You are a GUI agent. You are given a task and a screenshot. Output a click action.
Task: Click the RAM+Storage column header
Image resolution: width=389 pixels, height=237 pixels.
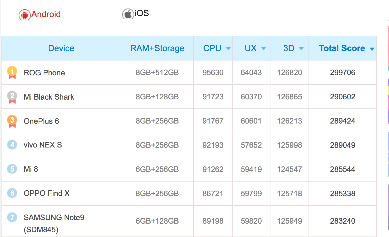157,48
